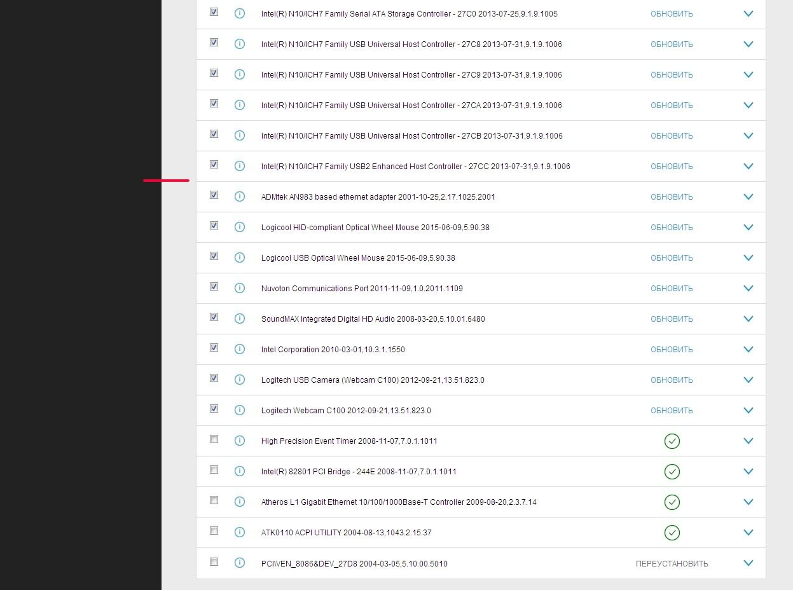Toggle checkbox for Logitech Webcam C100
Screen dimensions: 793x590
point(214,408)
